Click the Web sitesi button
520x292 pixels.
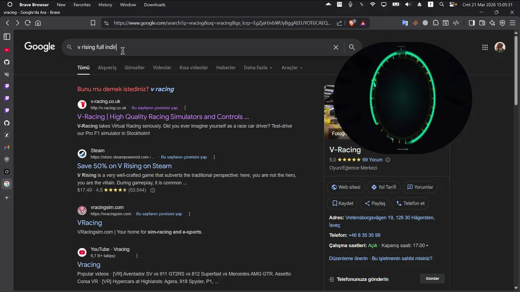(x=346, y=187)
